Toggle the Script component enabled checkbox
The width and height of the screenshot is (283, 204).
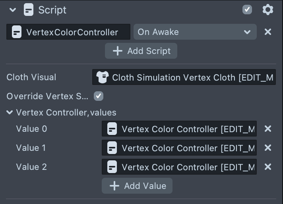(247, 10)
